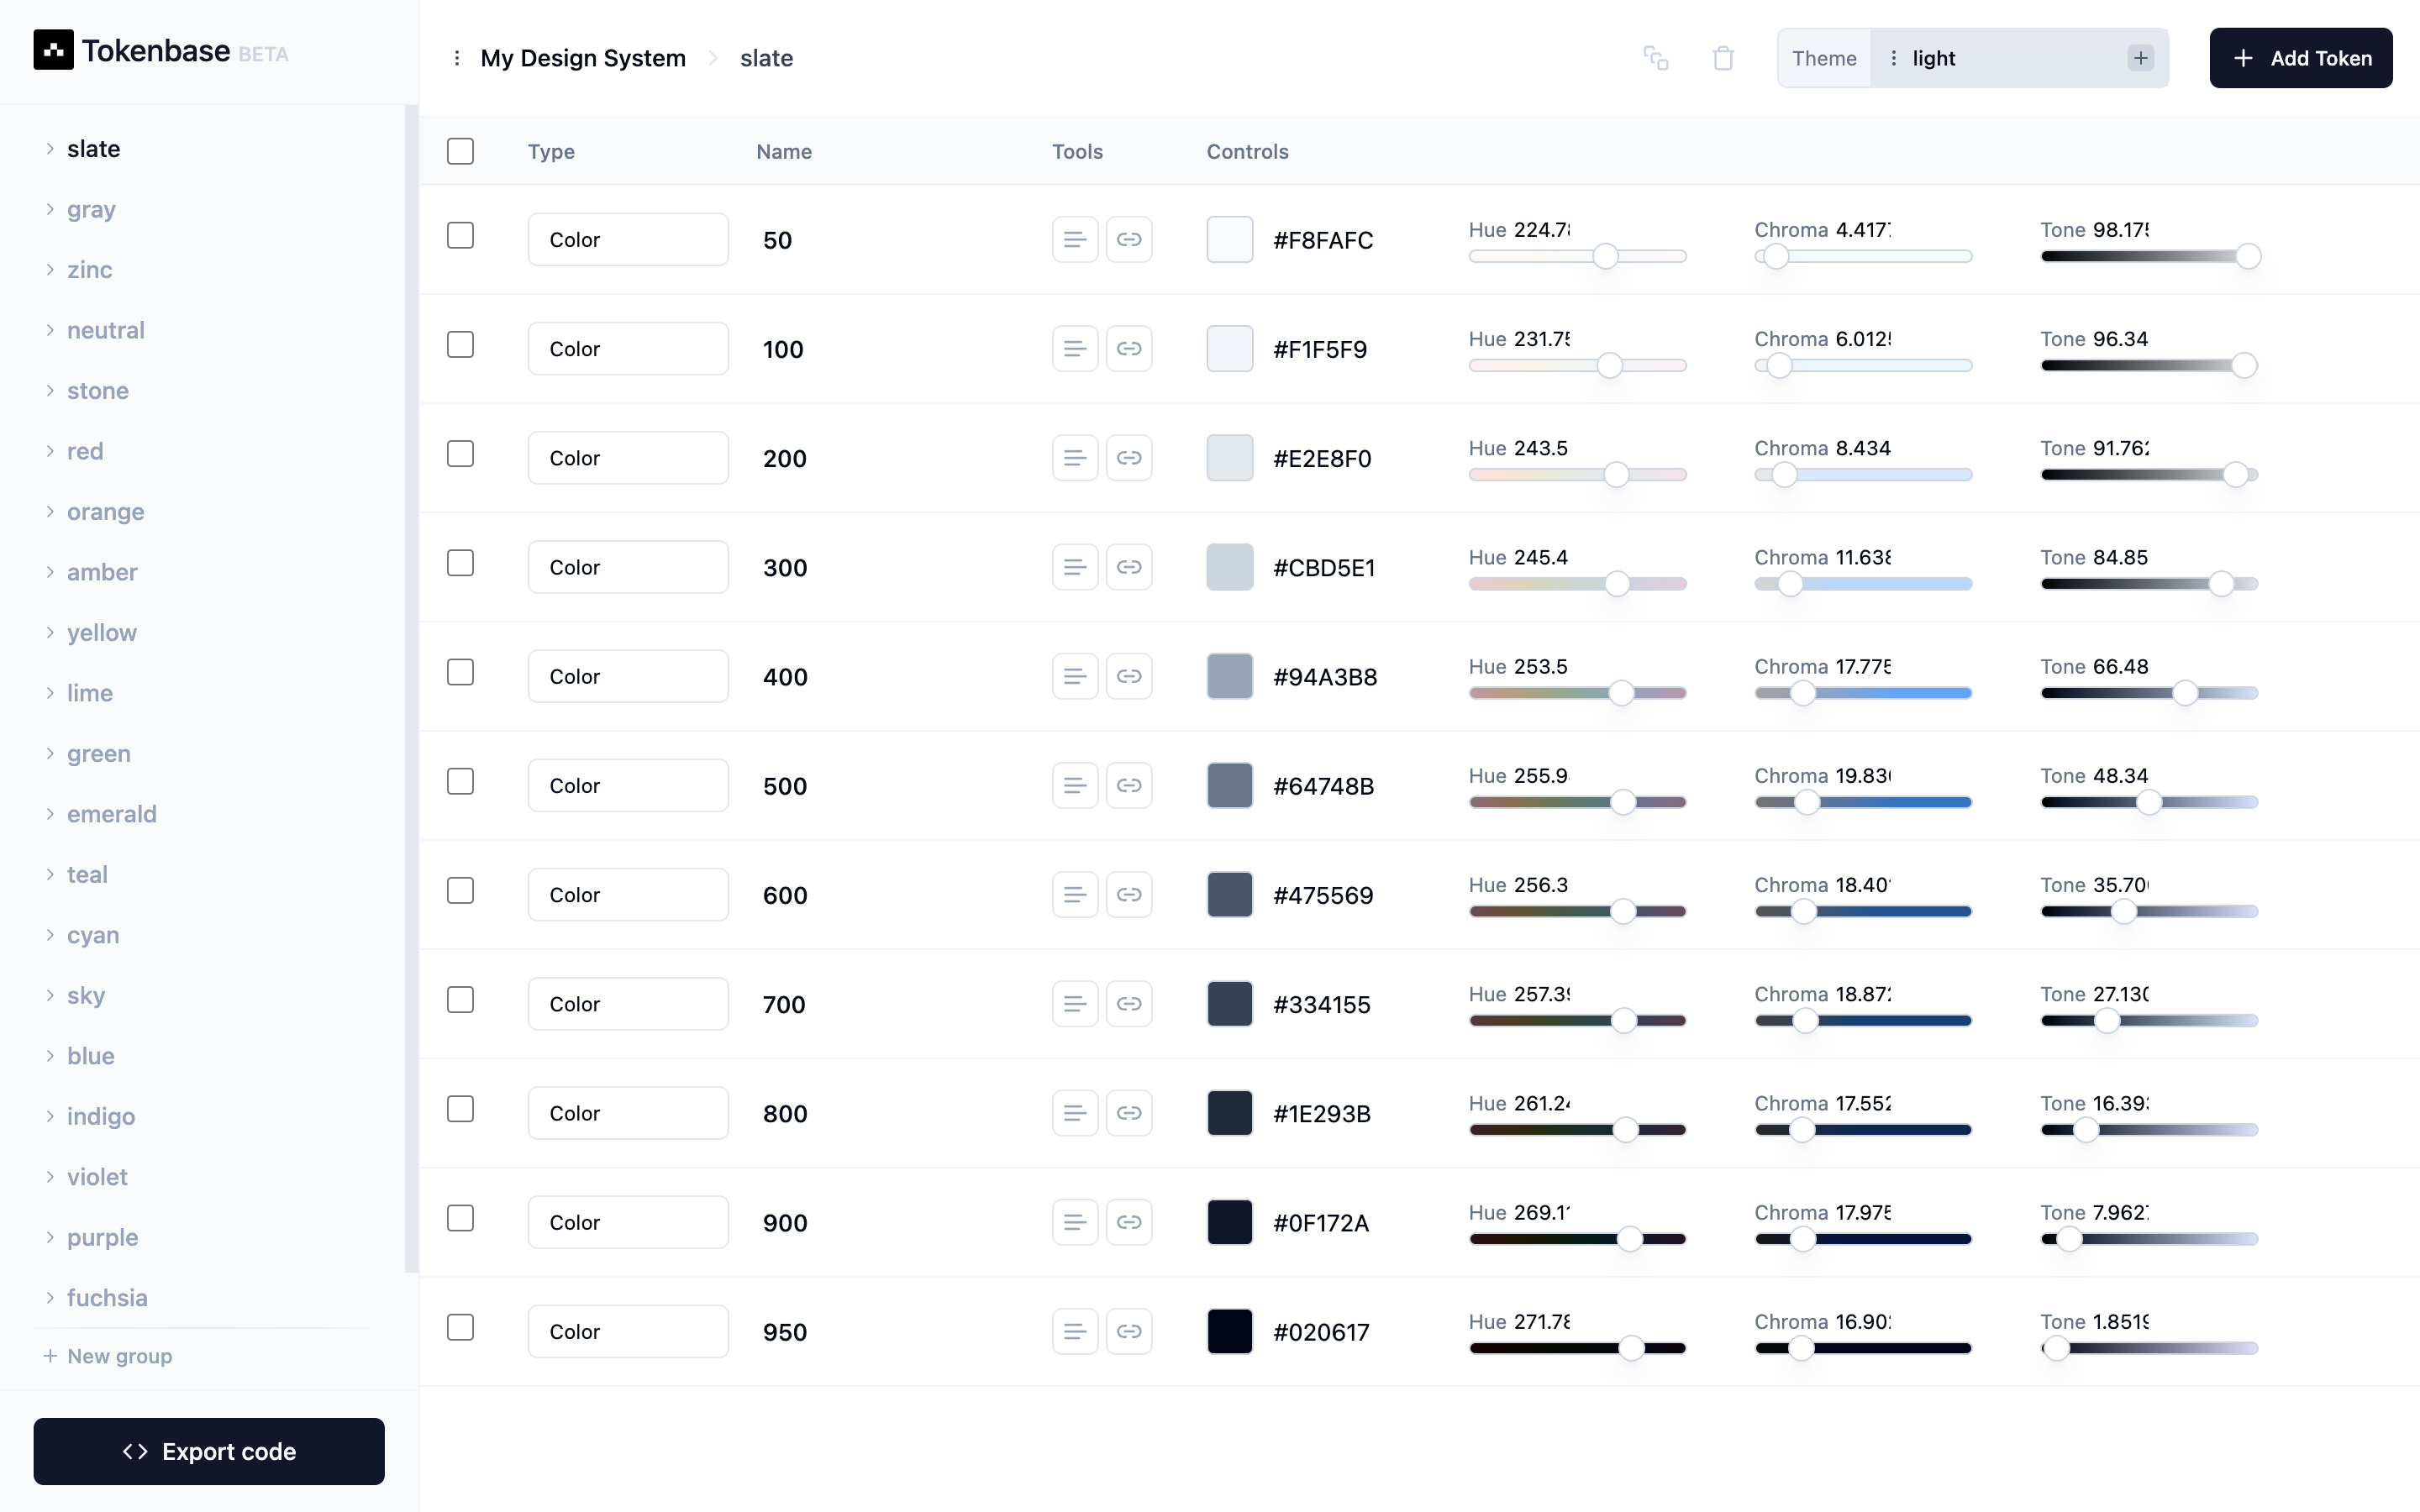
Task: Click the Export code button
Action: pyautogui.click(x=209, y=1451)
